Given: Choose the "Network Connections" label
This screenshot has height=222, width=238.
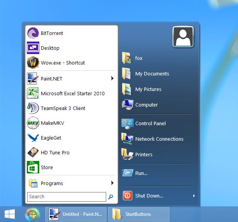Looking at the screenshot, I should pos(159,139).
